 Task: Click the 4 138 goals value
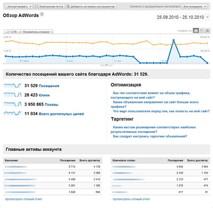pos(97,167)
